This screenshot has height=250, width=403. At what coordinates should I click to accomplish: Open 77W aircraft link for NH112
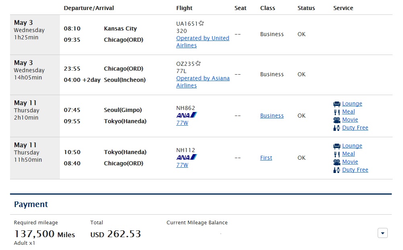click(x=182, y=165)
